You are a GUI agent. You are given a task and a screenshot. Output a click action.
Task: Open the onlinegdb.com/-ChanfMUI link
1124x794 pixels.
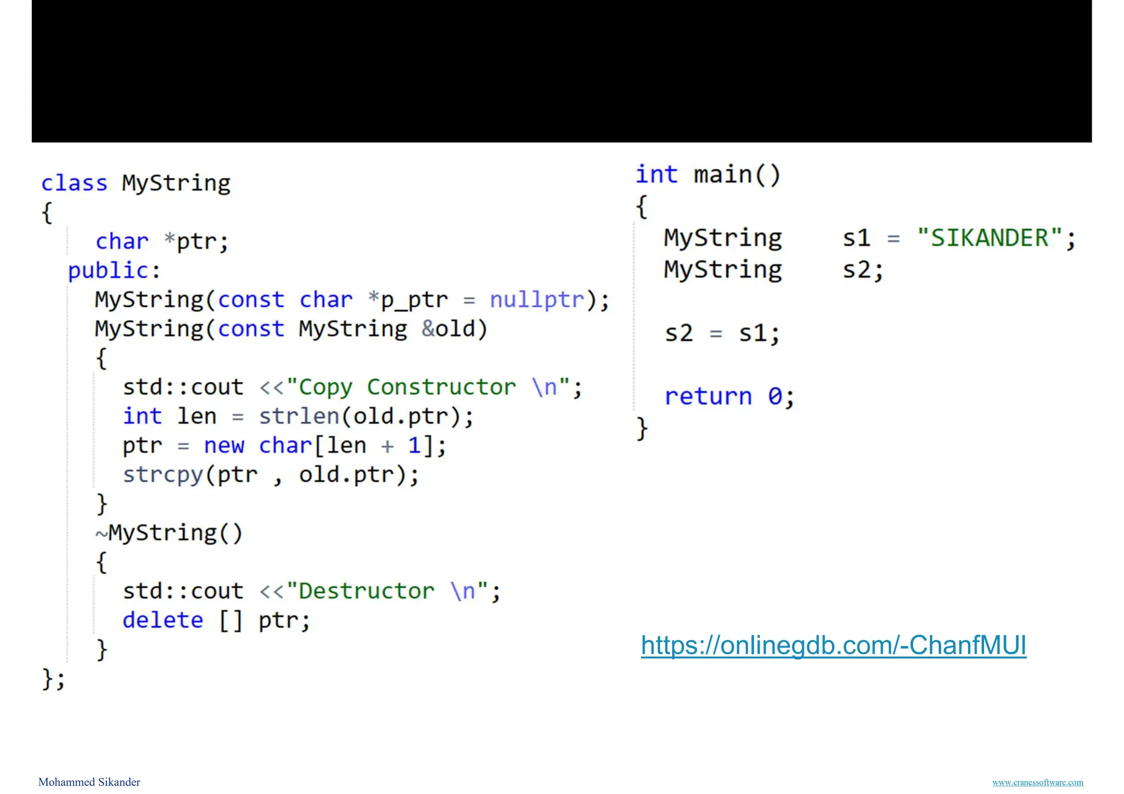pos(833,645)
